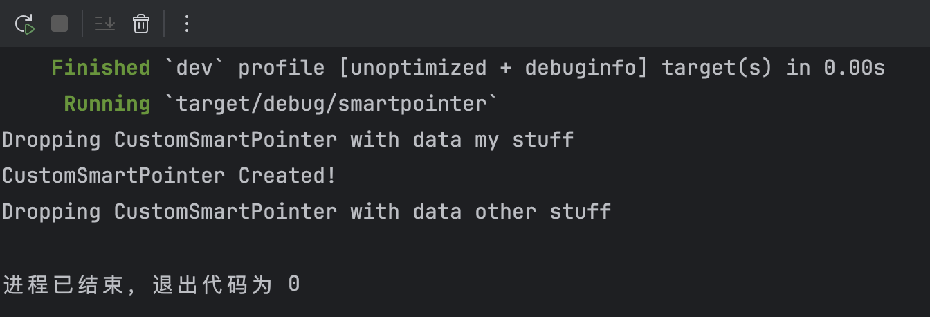Click "[unoptimized + debuginfo]" in the output

493,68
